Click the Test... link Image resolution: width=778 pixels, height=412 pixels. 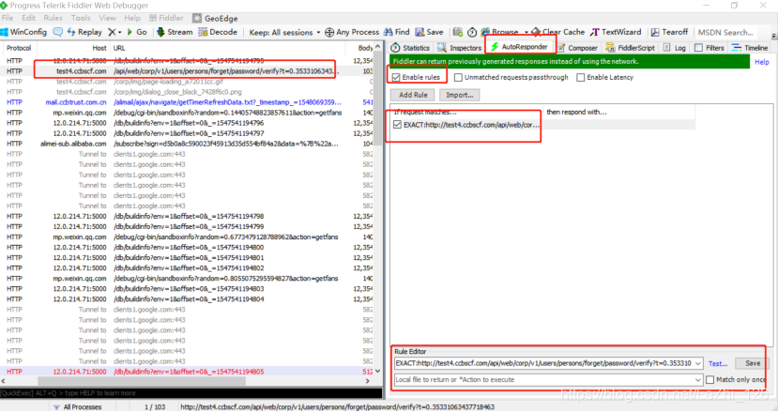pos(718,364)
